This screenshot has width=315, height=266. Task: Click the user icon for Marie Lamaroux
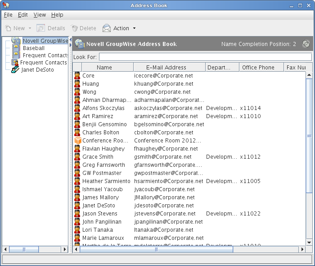77,238
